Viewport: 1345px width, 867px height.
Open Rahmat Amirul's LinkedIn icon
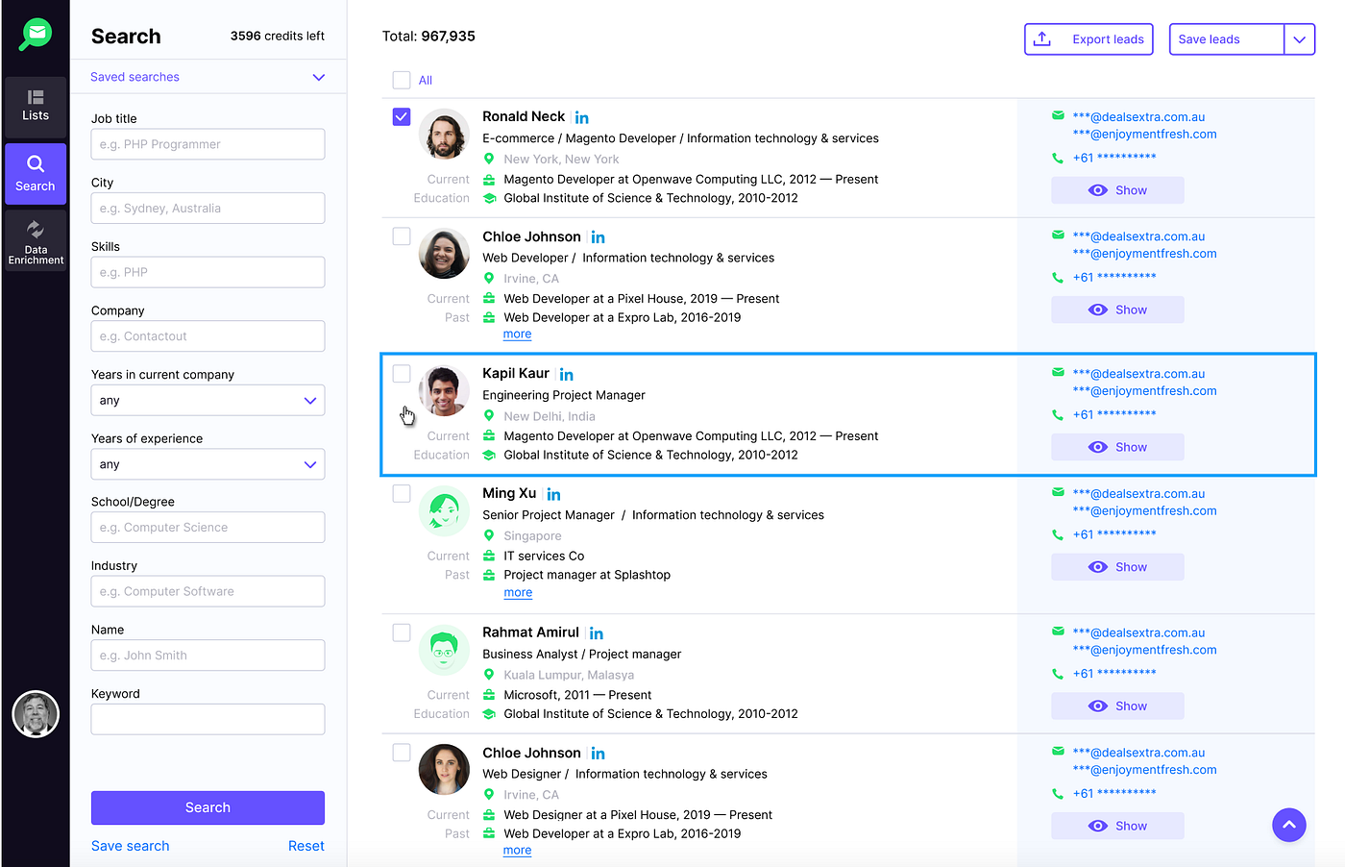click(x=597, y=633)
